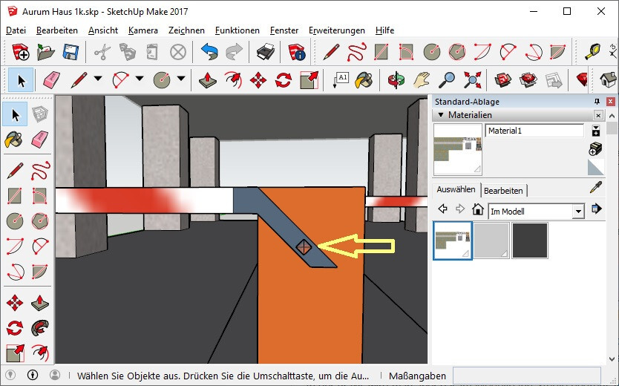Open the Fenster menu
Viewport: 619px width, 386px height.
[x=284, y=30]
